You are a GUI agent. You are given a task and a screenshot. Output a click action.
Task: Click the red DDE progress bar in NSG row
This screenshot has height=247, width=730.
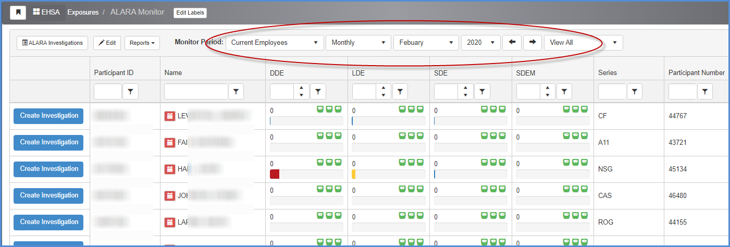275,174
